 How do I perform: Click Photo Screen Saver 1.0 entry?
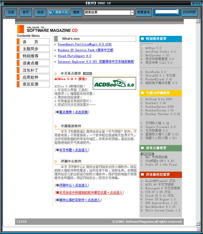pos(163,210)
